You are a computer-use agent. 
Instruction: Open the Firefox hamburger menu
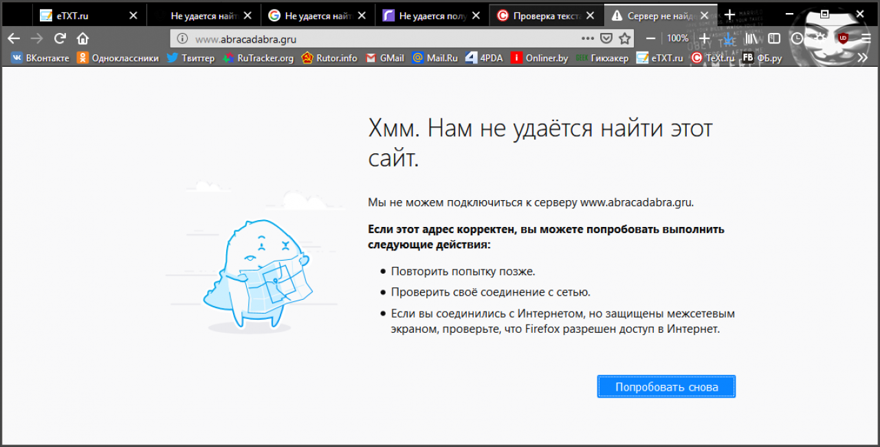[x=866, y=39]
